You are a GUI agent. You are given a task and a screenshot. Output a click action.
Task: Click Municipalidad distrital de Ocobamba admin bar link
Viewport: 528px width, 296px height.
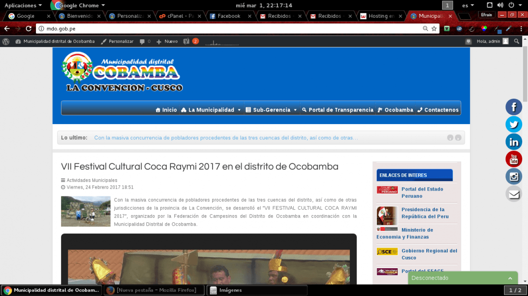pos(55,41)
